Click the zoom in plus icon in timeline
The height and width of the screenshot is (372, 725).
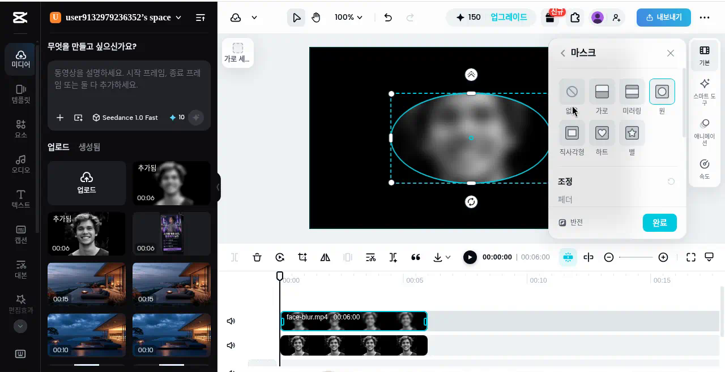(663, 257)
